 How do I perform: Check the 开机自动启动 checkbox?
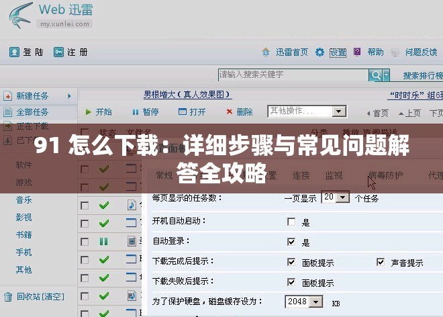[291, 222]
